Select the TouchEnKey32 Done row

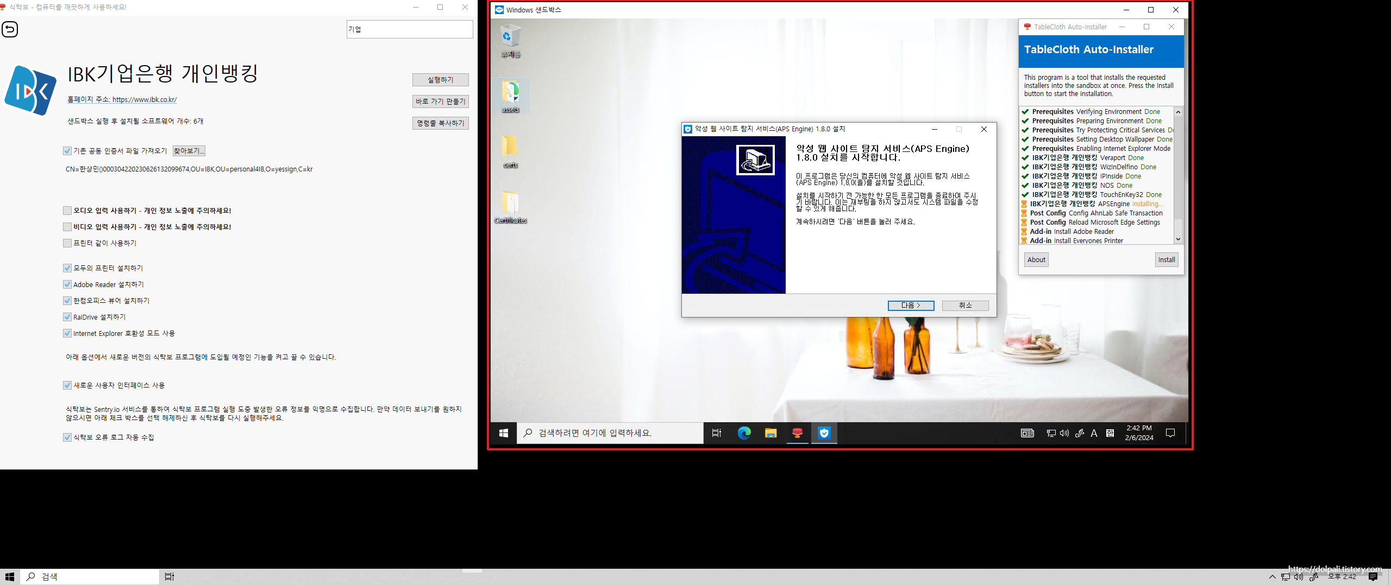pos(1096,195)
